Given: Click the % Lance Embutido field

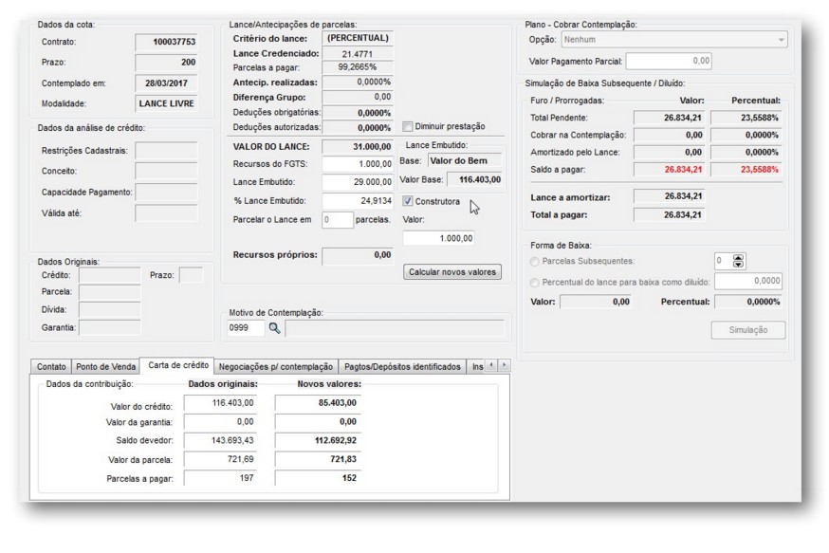Looking at the screenshot, I should point(358,201).
